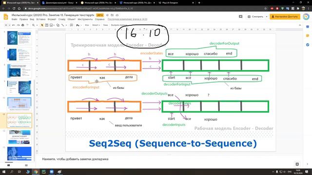
Task: Star the presentation with the star icon
Action: coord(107,15)
